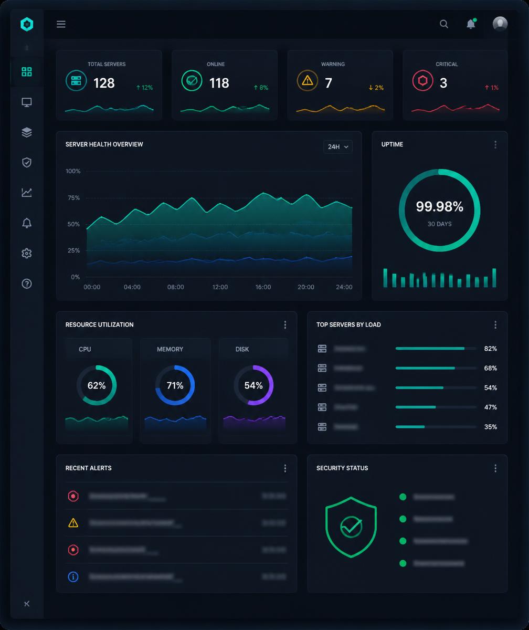Click the 12% increase indicator
Screen dimensions: 529x630
(144, 88)
